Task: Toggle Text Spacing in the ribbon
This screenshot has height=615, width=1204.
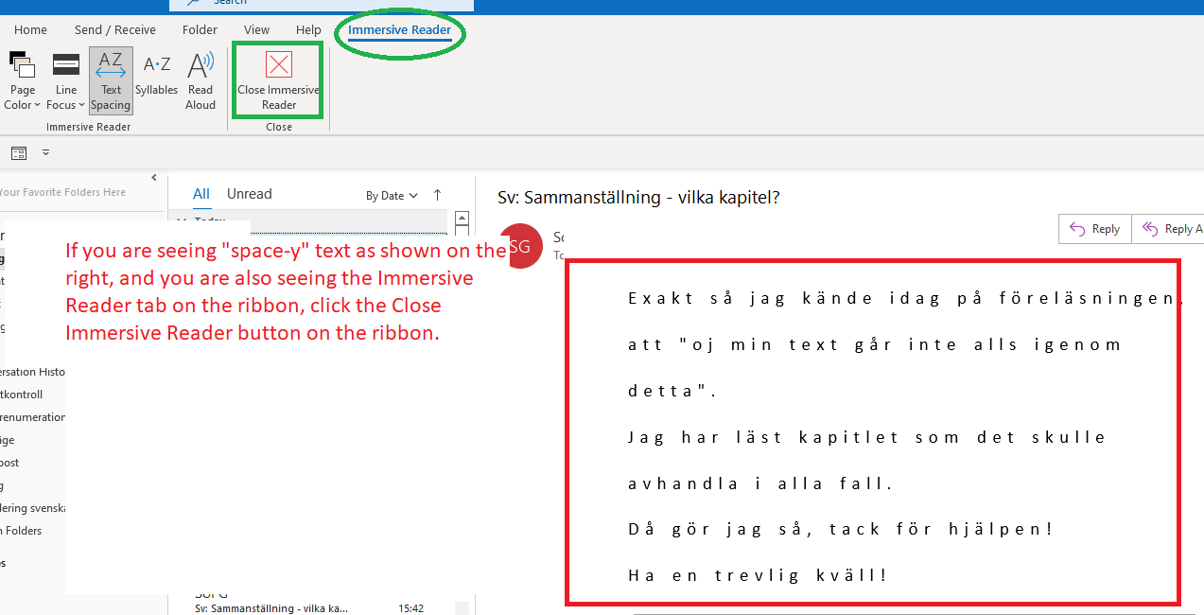Action: [111, 79]
